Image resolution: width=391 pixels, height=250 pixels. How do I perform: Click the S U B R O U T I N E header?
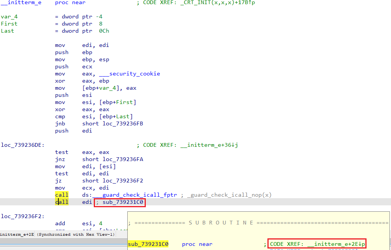(x=221, y=223)
